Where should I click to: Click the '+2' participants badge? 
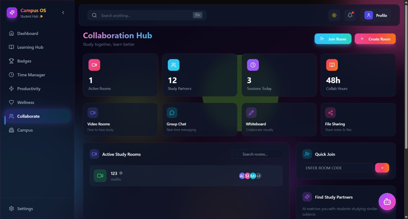[x=259, y=176]
